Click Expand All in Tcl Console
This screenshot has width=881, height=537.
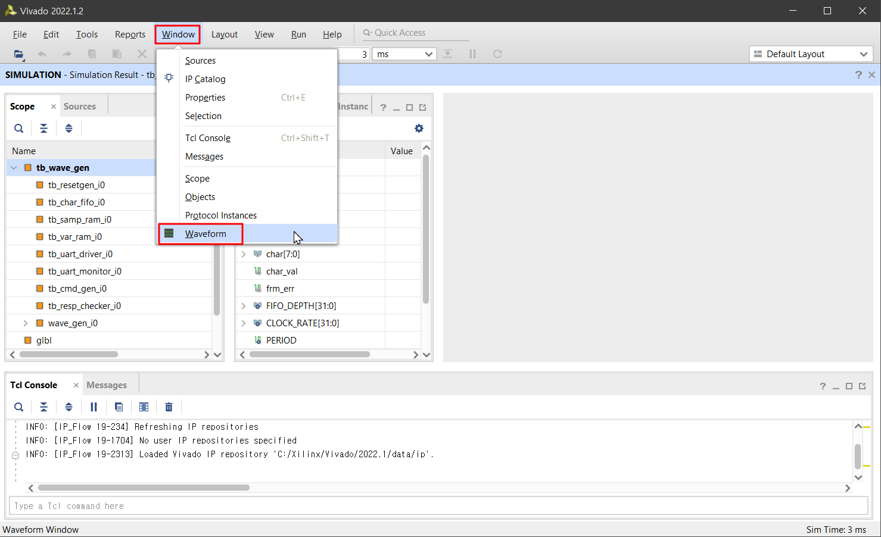pos(69,407)
